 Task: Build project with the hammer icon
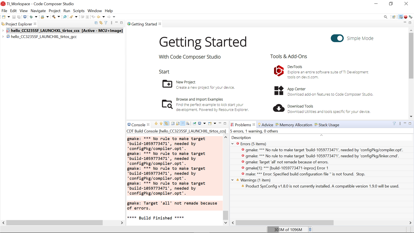pos(54,17)
